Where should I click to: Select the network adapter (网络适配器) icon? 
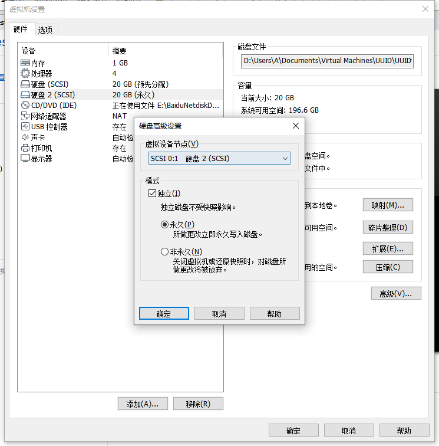pyautogui.click(x=25, y=116)
